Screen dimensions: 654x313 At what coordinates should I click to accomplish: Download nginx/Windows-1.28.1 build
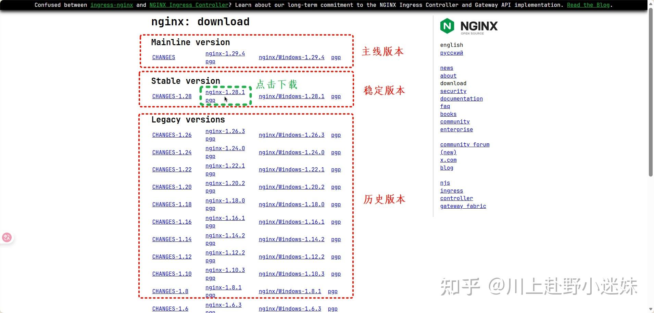pos(291,96)
